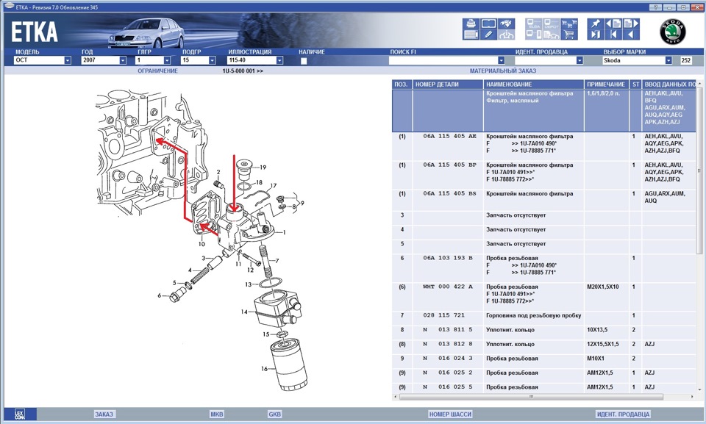Open the multiple shopping carts icon
The width and height of the screenshot is (706, 424).
pos(569,24)
